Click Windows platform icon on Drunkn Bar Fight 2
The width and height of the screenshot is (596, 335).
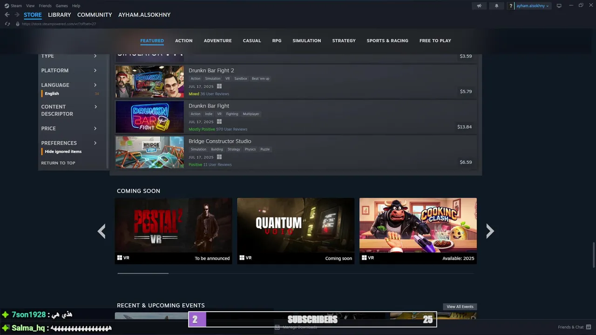click(219, 86)
